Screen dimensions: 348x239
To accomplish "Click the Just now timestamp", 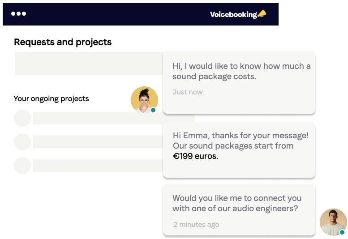I will (x=188, y=92).
